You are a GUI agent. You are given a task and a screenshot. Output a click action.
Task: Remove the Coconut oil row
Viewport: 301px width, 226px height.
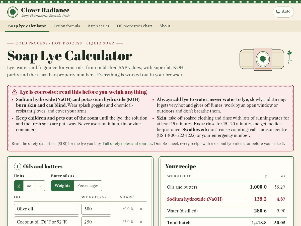click(141, 222)
